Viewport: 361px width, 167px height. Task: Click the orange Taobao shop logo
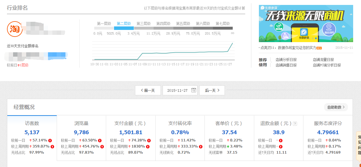point(15,29)
